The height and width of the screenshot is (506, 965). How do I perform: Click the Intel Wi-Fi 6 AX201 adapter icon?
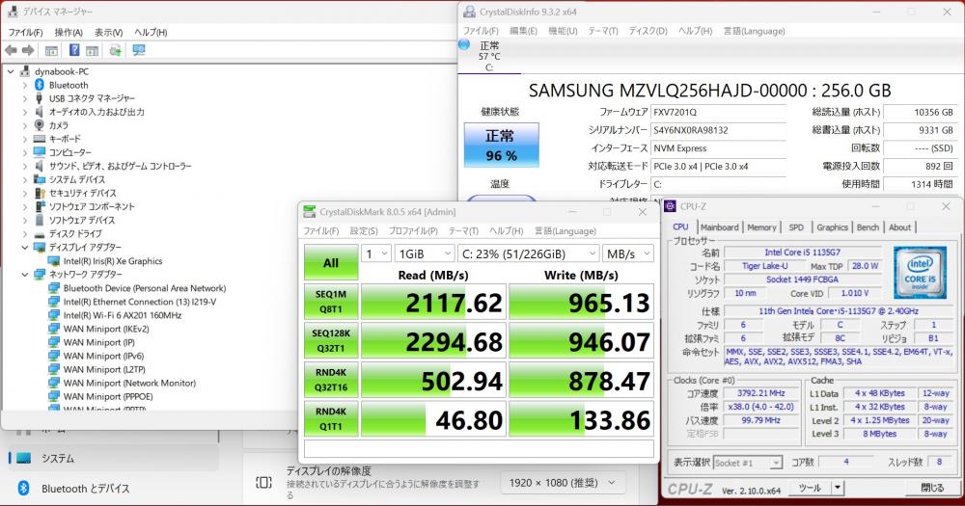click(x=54, y=315)
